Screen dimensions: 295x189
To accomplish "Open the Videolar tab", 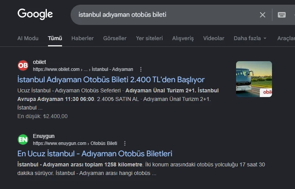I will tap(214, 38).
